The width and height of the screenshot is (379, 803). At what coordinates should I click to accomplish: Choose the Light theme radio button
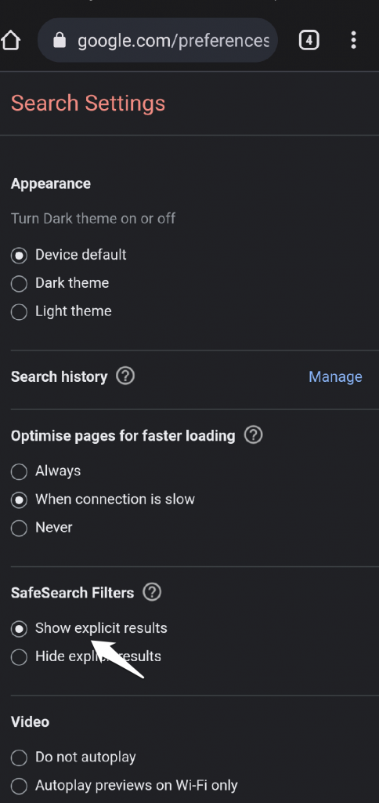[x=19, y=311]
